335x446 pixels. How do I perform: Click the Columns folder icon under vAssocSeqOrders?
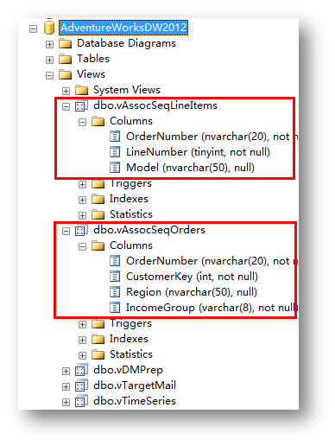coord(98,245)
